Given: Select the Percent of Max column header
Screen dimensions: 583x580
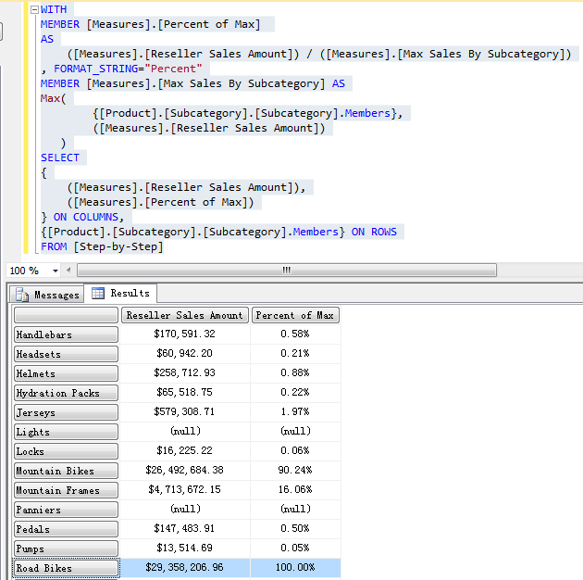Looking at the screenshot, I should 295,315.
